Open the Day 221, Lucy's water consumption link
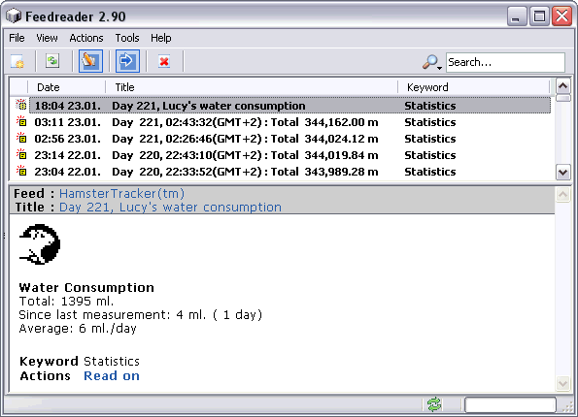Viewport: 578px width, 417px height. click(170, 208)
